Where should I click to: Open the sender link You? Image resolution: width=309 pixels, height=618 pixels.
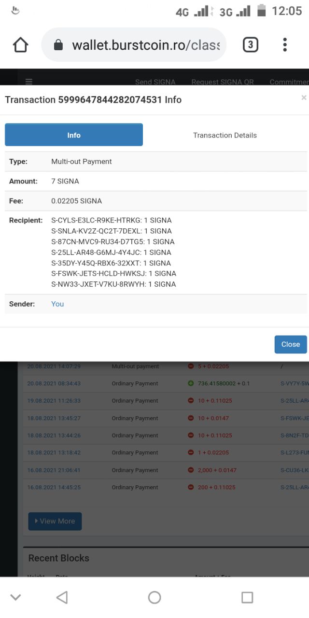pyautogui.click(x=57, y=304)
